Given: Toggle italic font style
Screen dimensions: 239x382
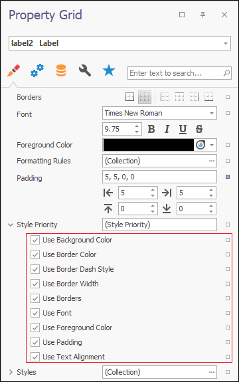Looking at the screenshot, I should click(x=167, y=129).
